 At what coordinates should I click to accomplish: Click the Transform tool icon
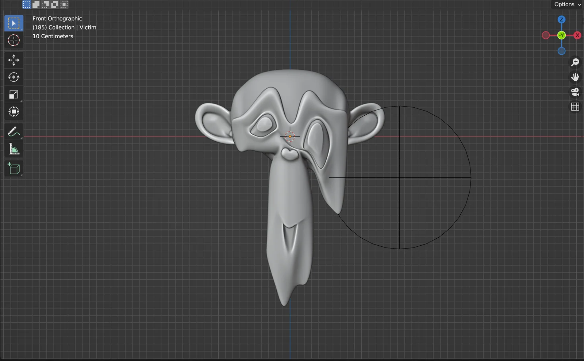pyautogui.click(x=14, y=112)
